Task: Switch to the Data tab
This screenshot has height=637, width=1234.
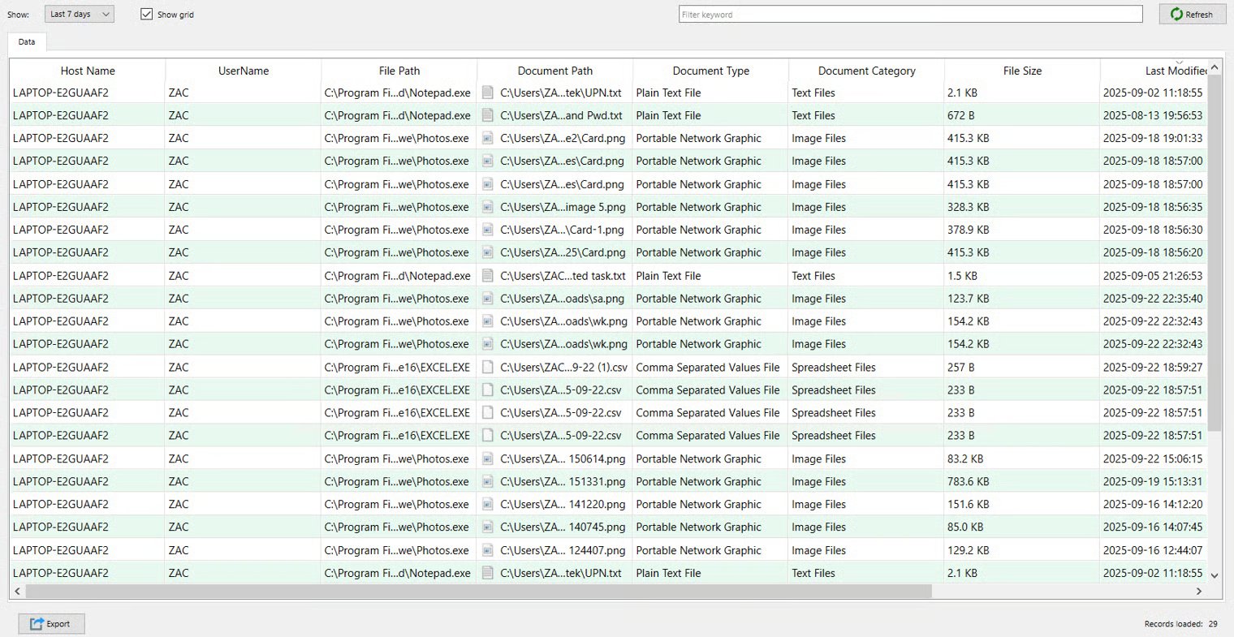Action: pos(27,42)
